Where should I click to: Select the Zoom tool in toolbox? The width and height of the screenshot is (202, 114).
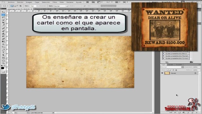tap(3, 63)
